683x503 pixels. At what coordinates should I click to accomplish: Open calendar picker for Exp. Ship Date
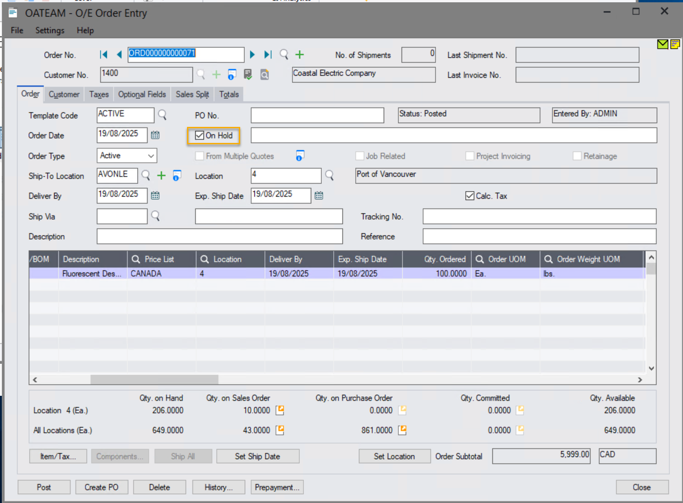click(x=319, y=196)
